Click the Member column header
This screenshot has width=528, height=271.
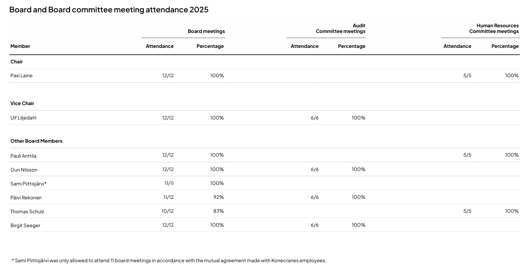(20, 46)
